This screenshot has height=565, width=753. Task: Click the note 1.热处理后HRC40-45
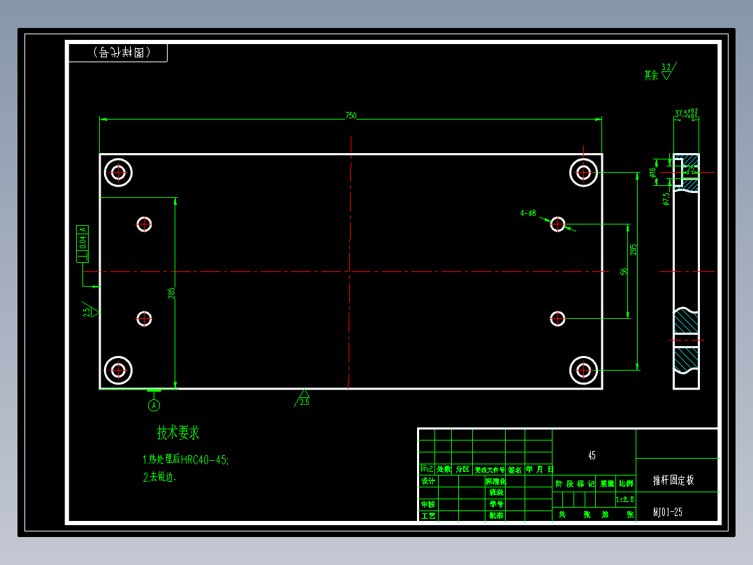[185, 459]
